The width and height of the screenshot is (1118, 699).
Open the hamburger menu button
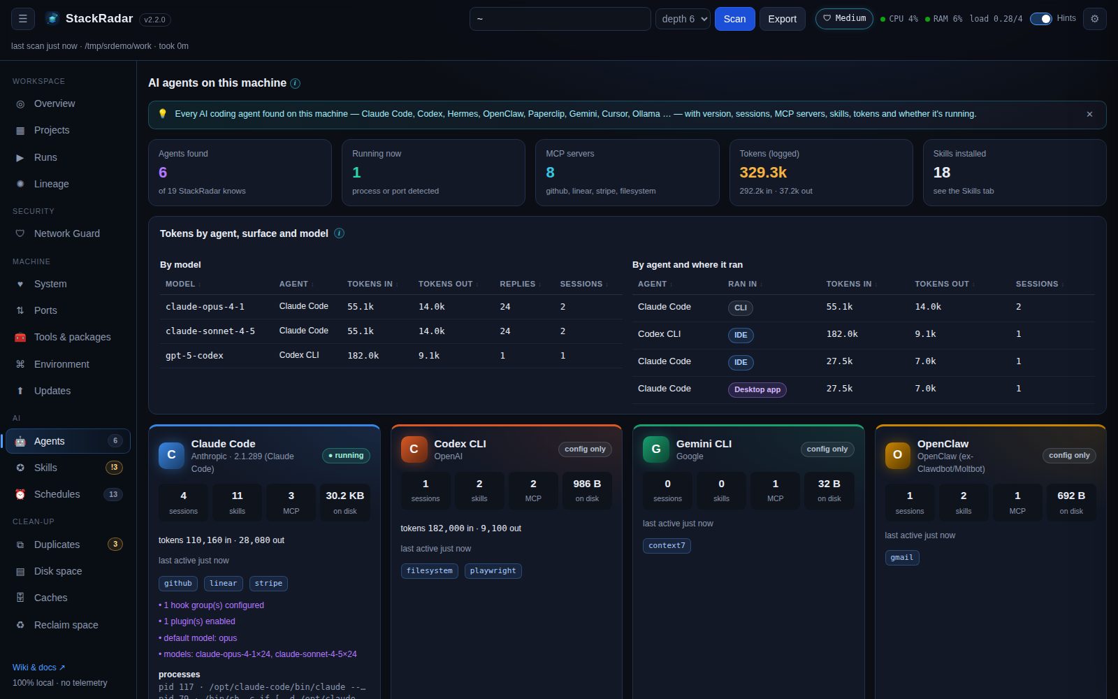22,19
